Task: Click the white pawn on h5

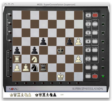Action: coord(78,42)
